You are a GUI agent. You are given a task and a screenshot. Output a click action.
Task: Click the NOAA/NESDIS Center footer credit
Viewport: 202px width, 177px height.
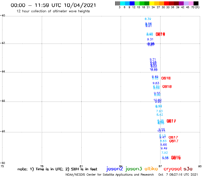(110, 175)
